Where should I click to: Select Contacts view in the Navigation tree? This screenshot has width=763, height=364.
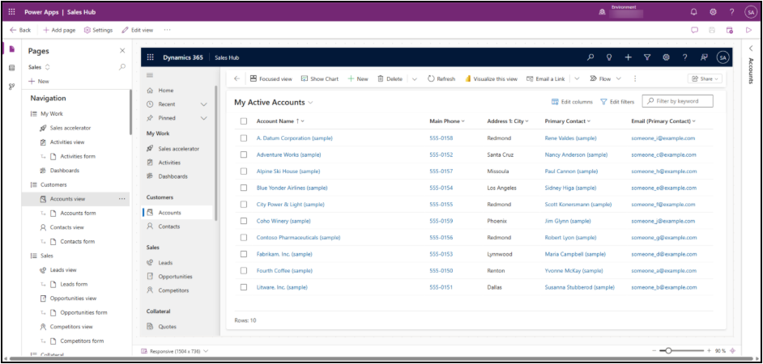[67, 227]
